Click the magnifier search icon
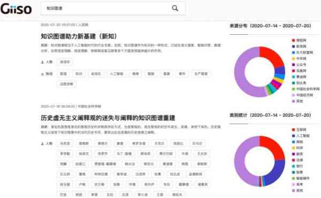The width and height of the screenshot is (321, 198). (x=175, y=8)
